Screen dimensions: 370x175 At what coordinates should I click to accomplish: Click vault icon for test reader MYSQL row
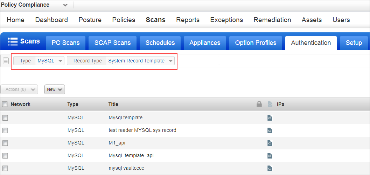point(270,130)
